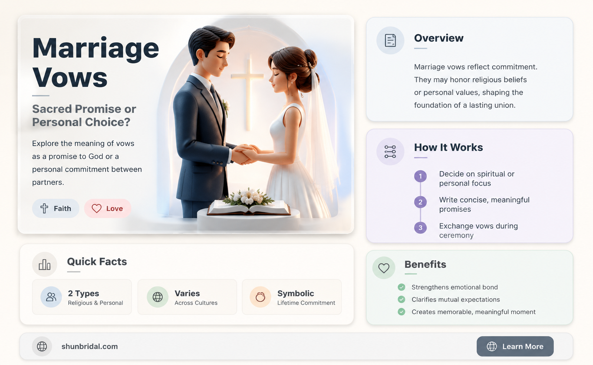
Task: Click 'Lifetime Commitment' caption
Action: tap(306, 303)
